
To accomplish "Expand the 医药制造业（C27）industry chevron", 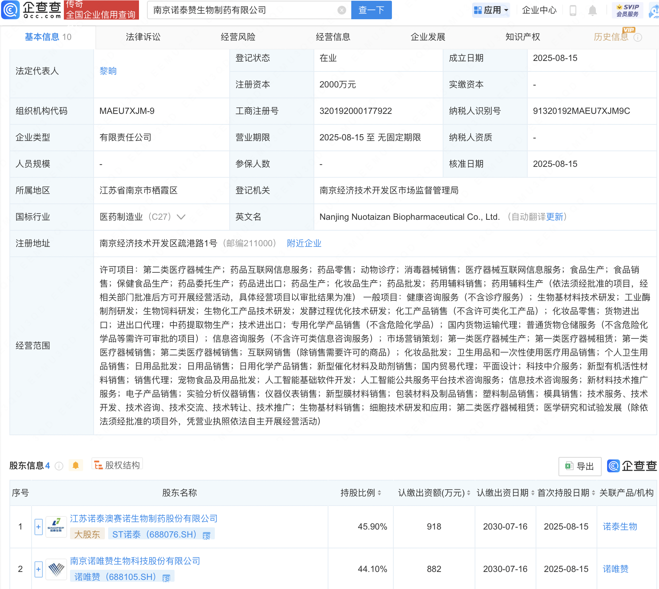I will (x=181, y=217).
